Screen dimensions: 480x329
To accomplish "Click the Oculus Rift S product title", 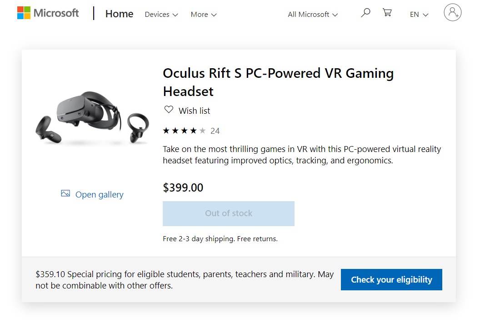I will [x=278, y=82].
